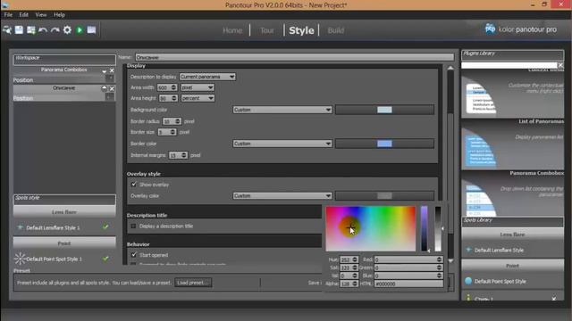Viewport: 572px width, 321px height.
Task: Remove the Panorama Combobox plugin with its X
Action: point(112,70)
